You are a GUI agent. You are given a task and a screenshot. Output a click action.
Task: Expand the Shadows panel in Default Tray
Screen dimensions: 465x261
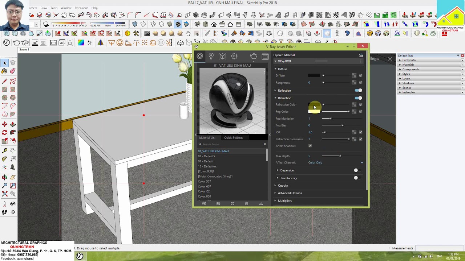tap(408, 83)
